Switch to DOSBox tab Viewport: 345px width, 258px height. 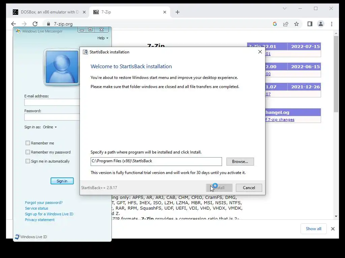tap(49, 12)
